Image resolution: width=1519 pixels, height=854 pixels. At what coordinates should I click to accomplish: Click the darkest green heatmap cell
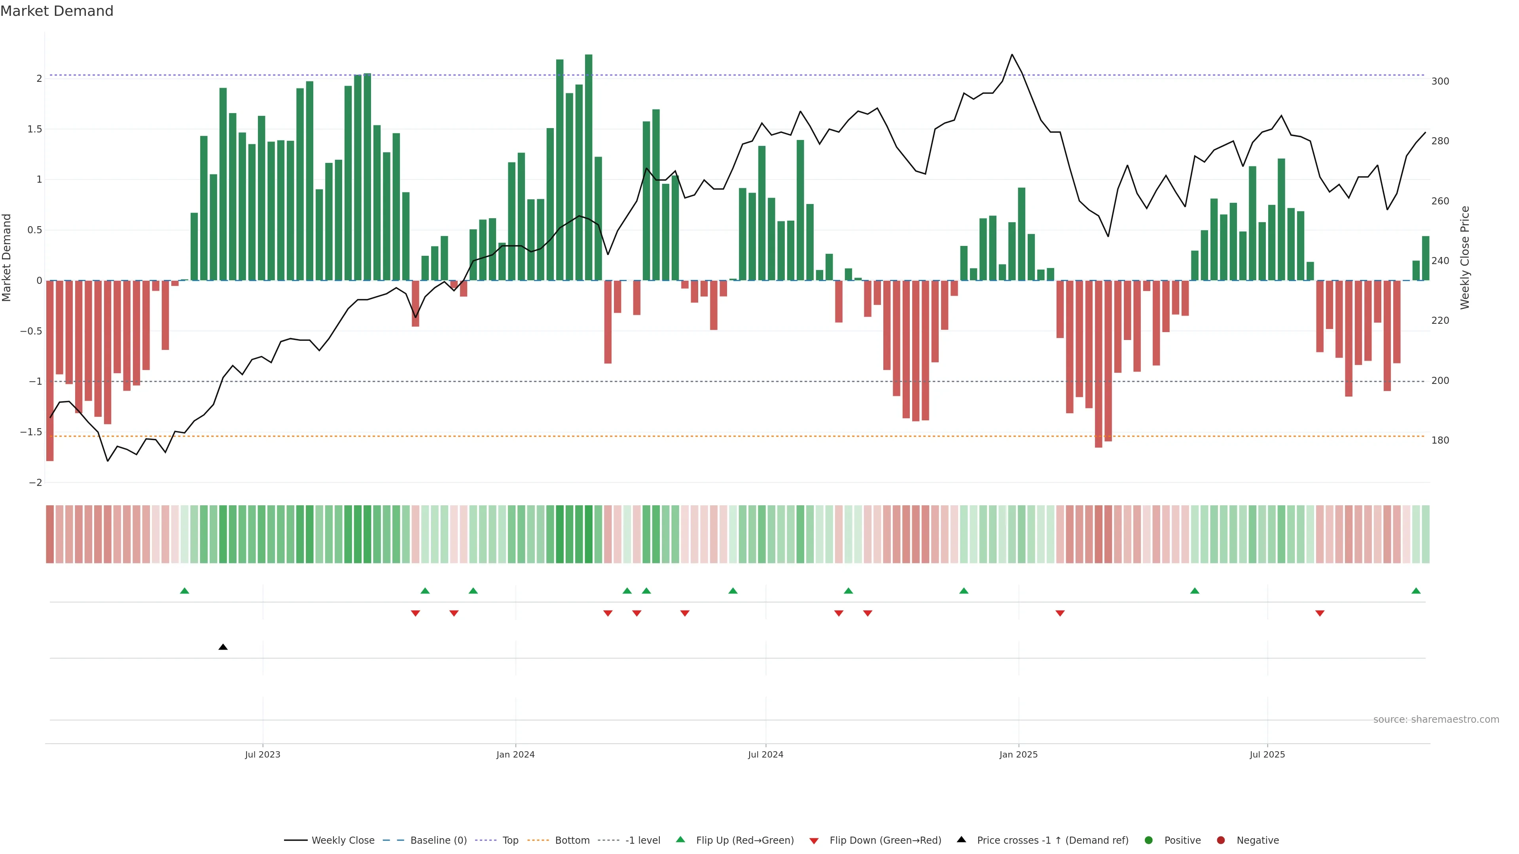(589, 534)
